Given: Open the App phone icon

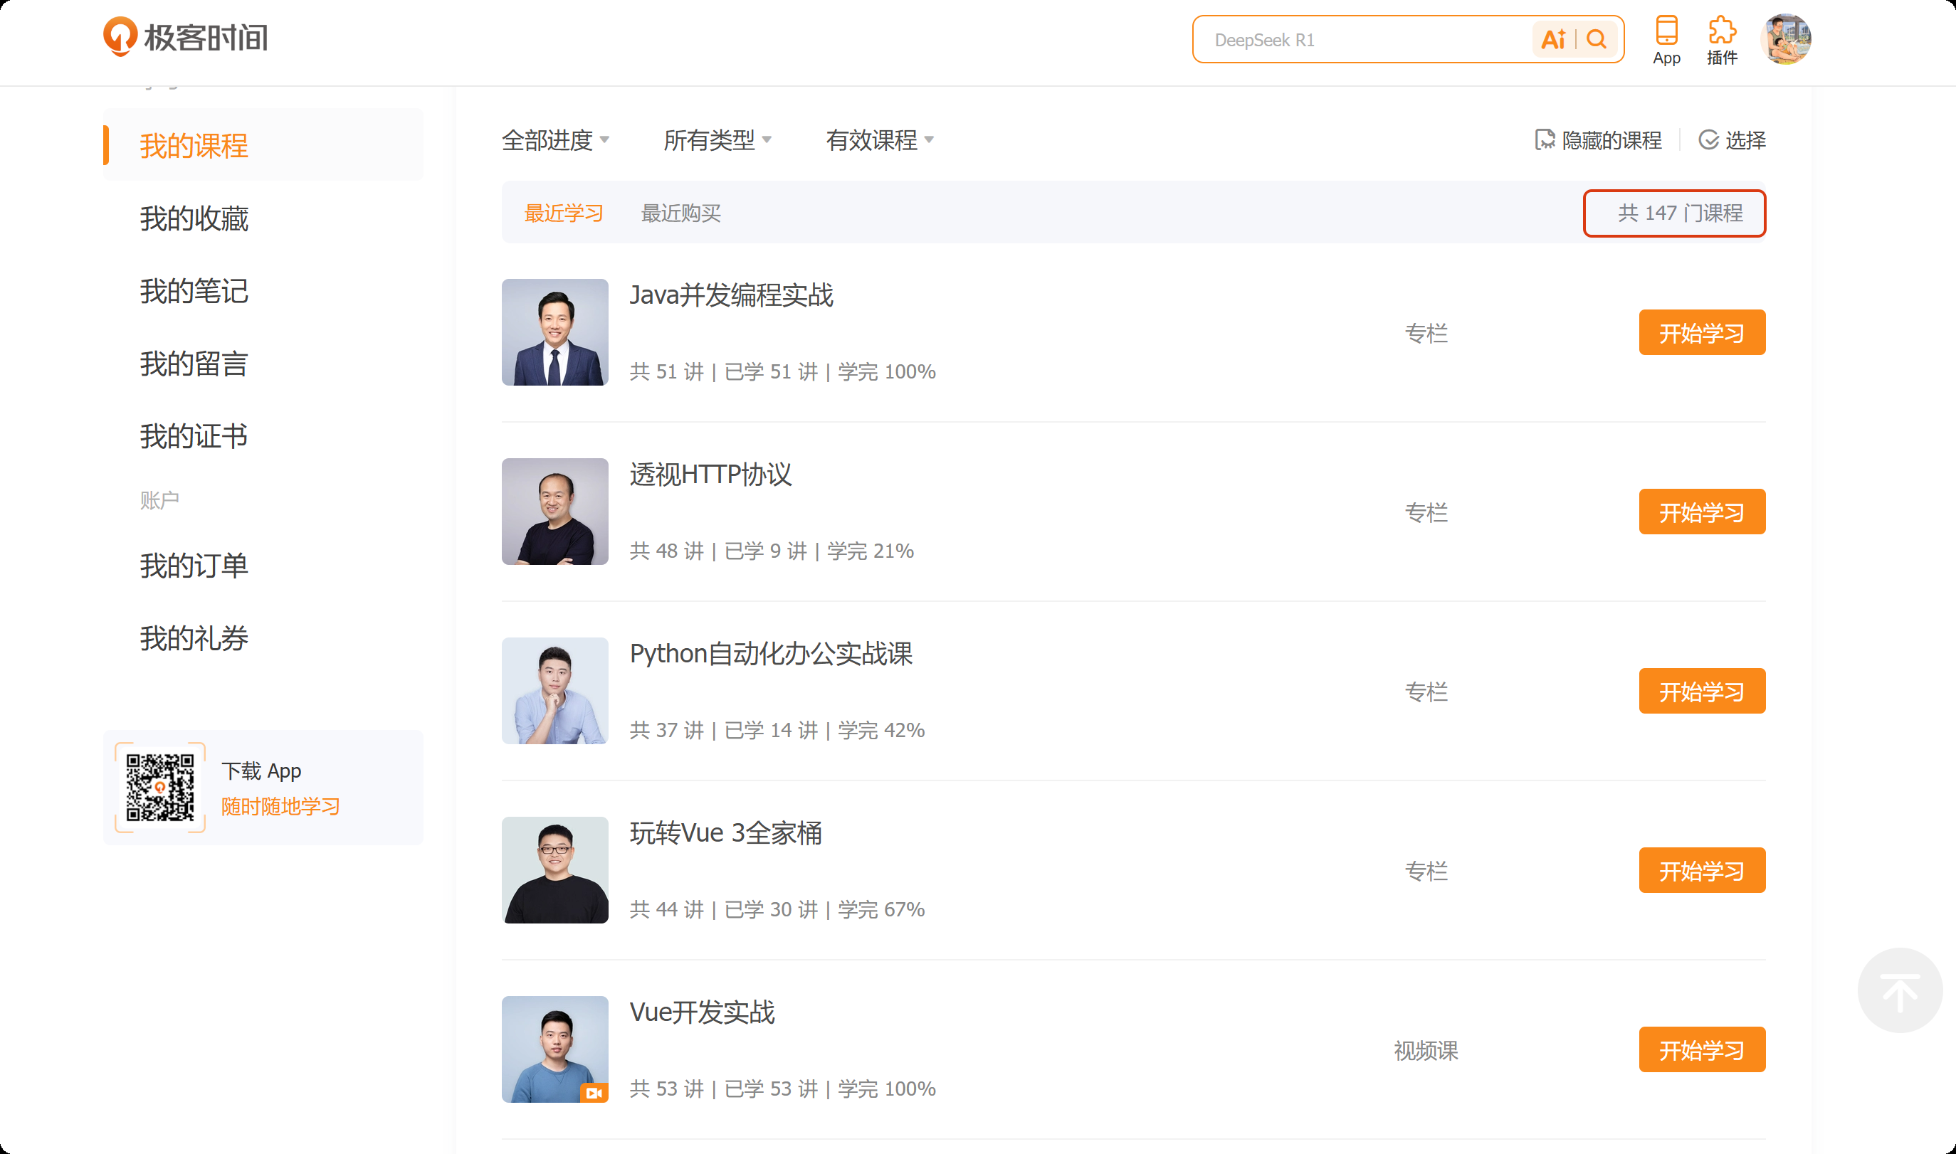Looking at the screenshot, I should pyautogui.click(x=1667, y=31).
